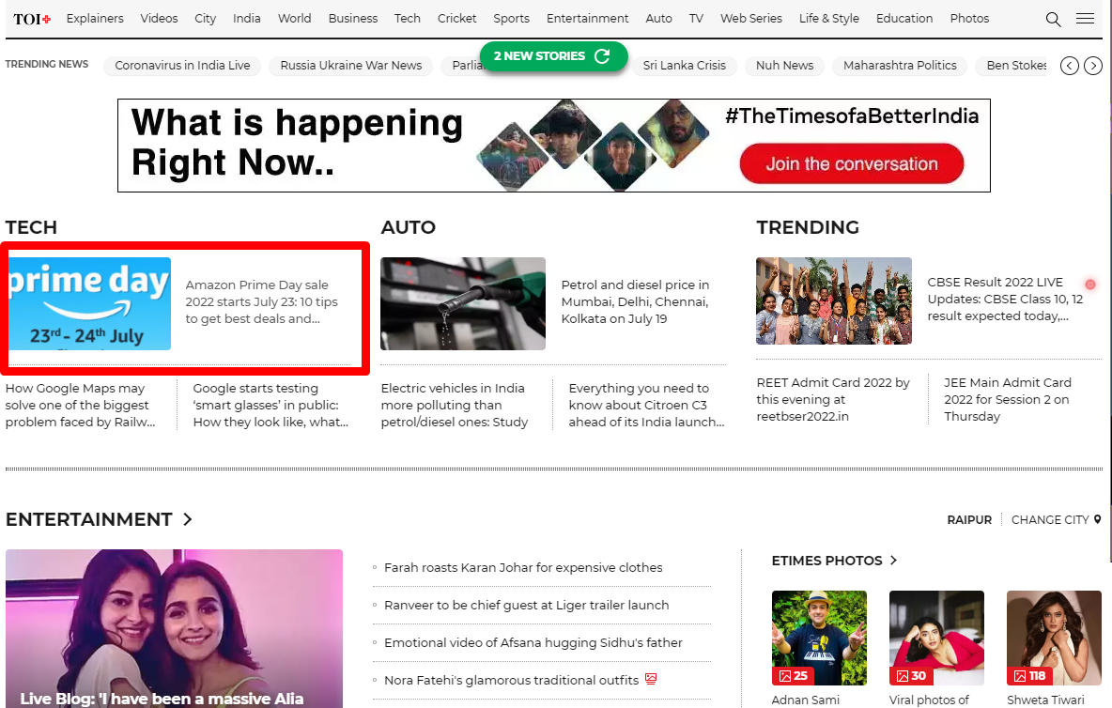Open Cricket section

click(456, 19)
